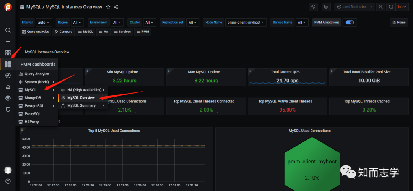Click info icon on Total Current QPS panel
The height and width of the screenshot is (191, 413).
coord(250,71)
